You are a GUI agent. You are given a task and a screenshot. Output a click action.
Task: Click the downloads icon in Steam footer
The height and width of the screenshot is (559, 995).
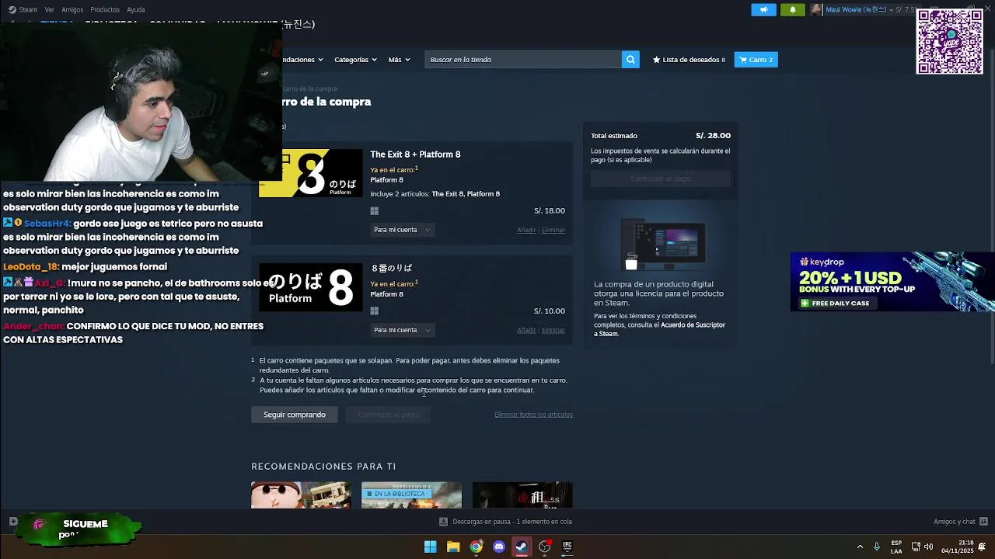click(443, 522)
